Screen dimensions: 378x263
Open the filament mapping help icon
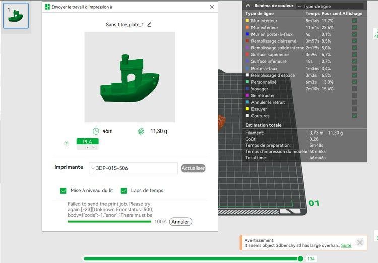[66, 144]
